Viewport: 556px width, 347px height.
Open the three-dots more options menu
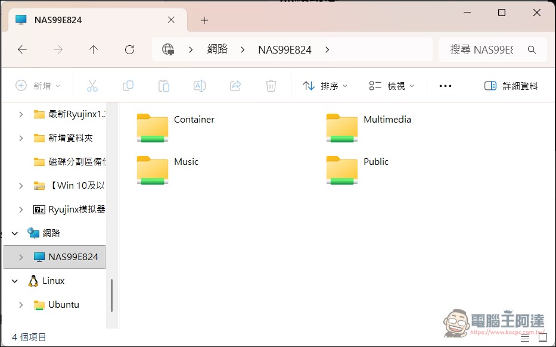[x=445, y=86]
